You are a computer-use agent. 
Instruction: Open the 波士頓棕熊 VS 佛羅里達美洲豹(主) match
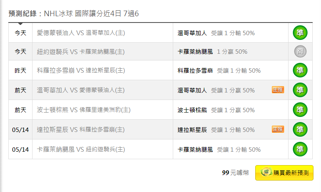tap(84, 110)
